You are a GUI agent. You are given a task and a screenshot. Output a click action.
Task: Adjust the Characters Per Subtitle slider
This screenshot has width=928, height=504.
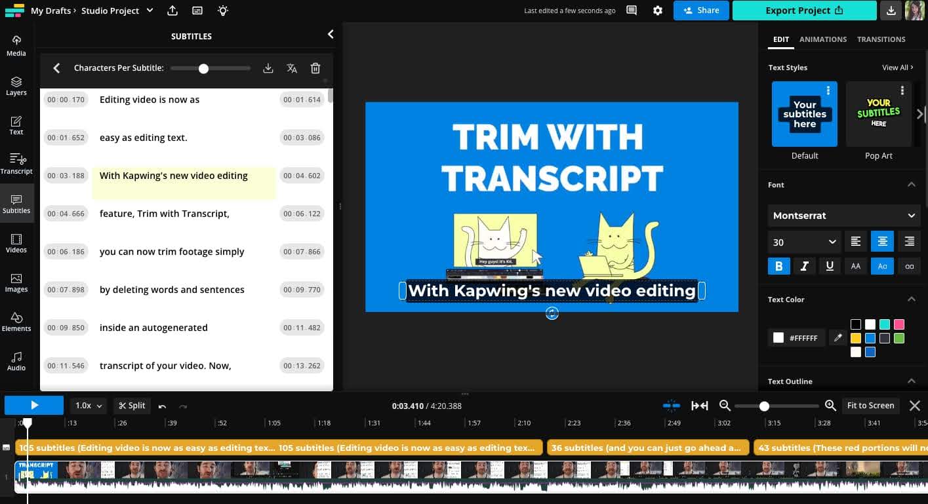[211, 68]
